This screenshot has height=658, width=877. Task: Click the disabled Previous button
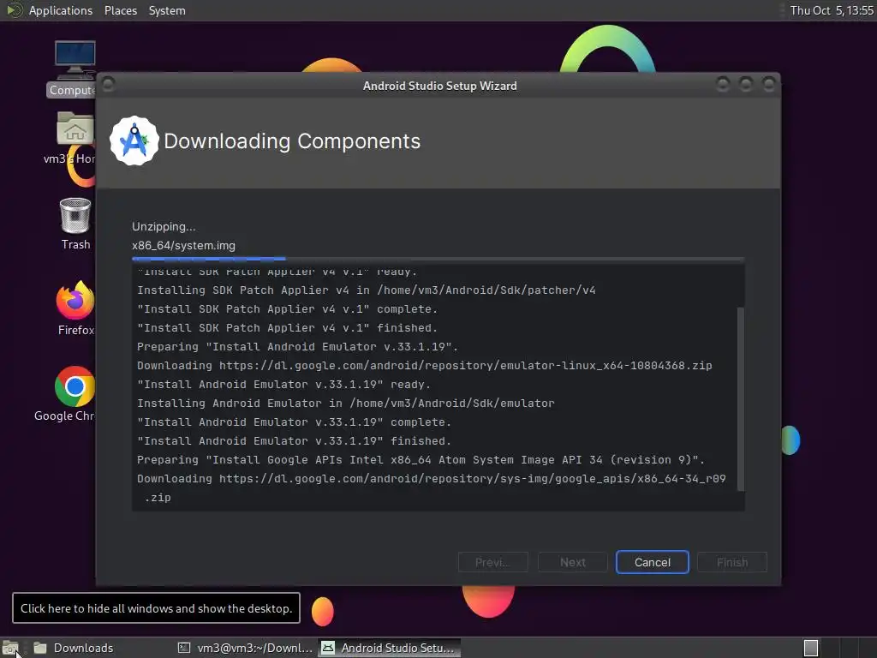point(492,562)
